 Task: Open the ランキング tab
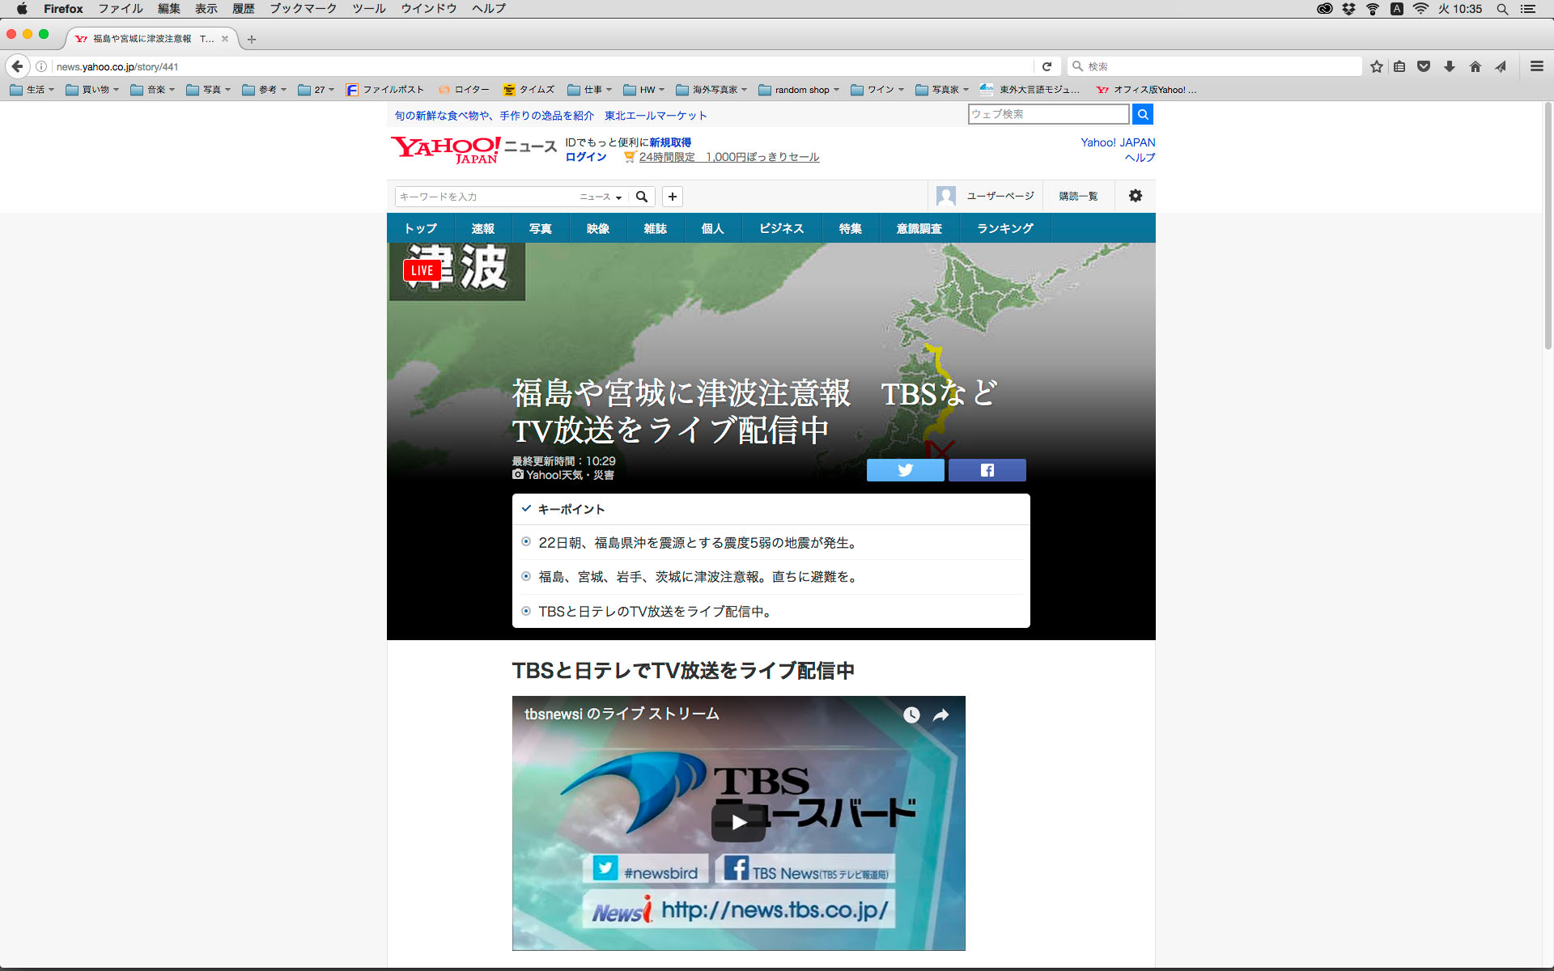pyautogui.click(x=1004, y=229)
